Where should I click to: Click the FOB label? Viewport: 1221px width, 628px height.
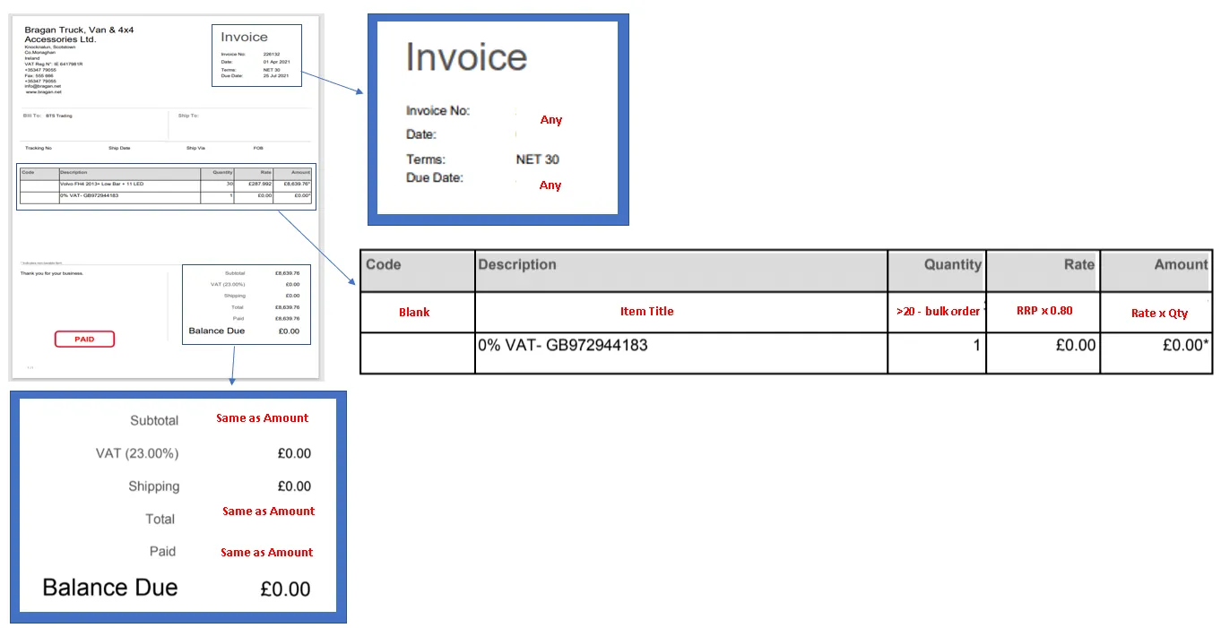[x=258, y=148]
